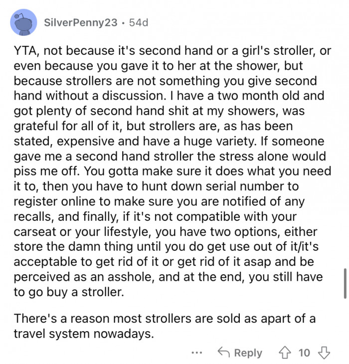Downvote the comment

(324, 353)
